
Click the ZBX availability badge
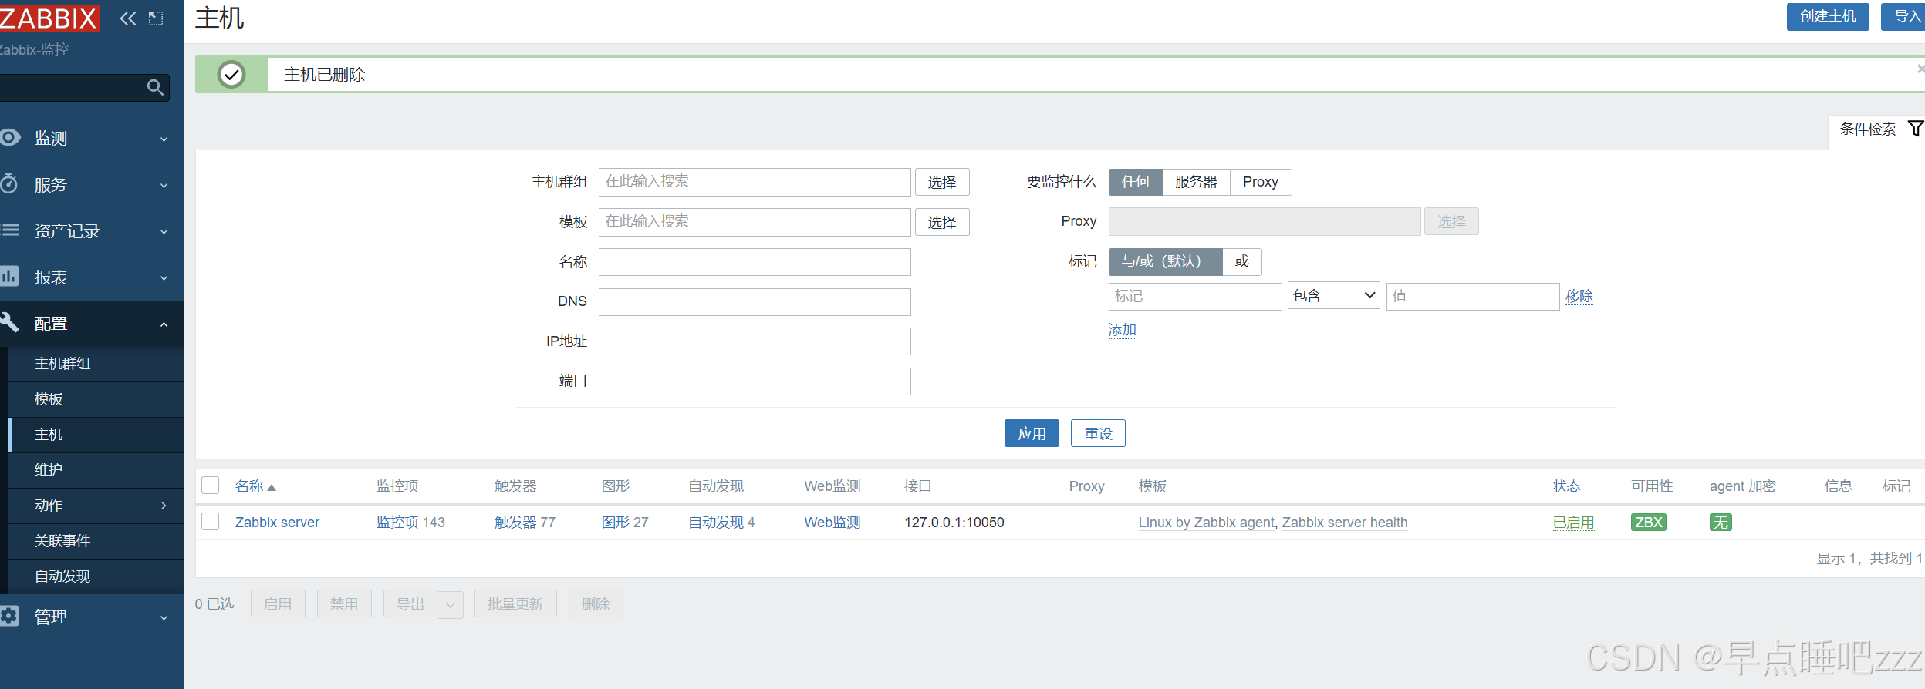(1649, 523)
